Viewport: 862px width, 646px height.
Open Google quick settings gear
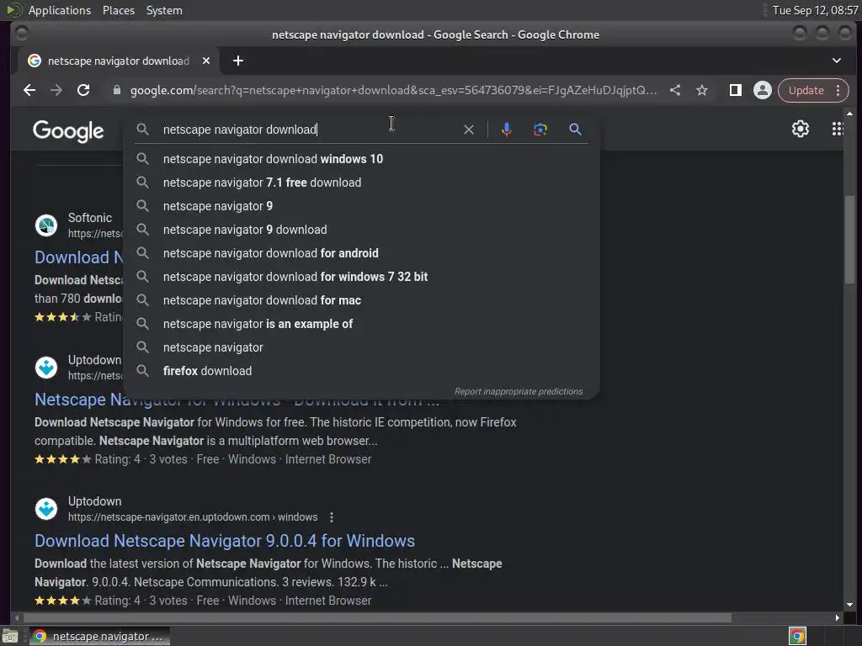pyautogui.click(x=801, y=129)
